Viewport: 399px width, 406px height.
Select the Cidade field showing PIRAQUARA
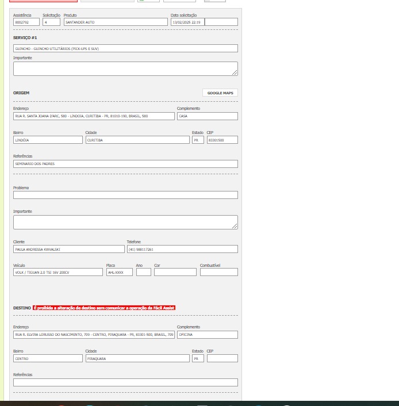click(x=137, y=358)
